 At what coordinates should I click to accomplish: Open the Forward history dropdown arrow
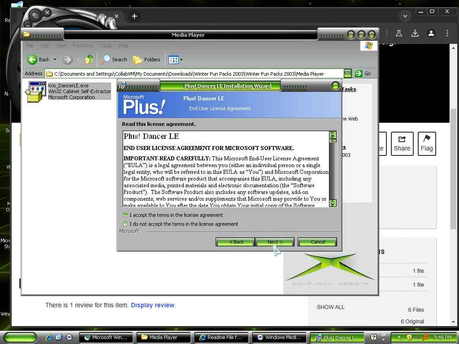[x=78, y=60]
